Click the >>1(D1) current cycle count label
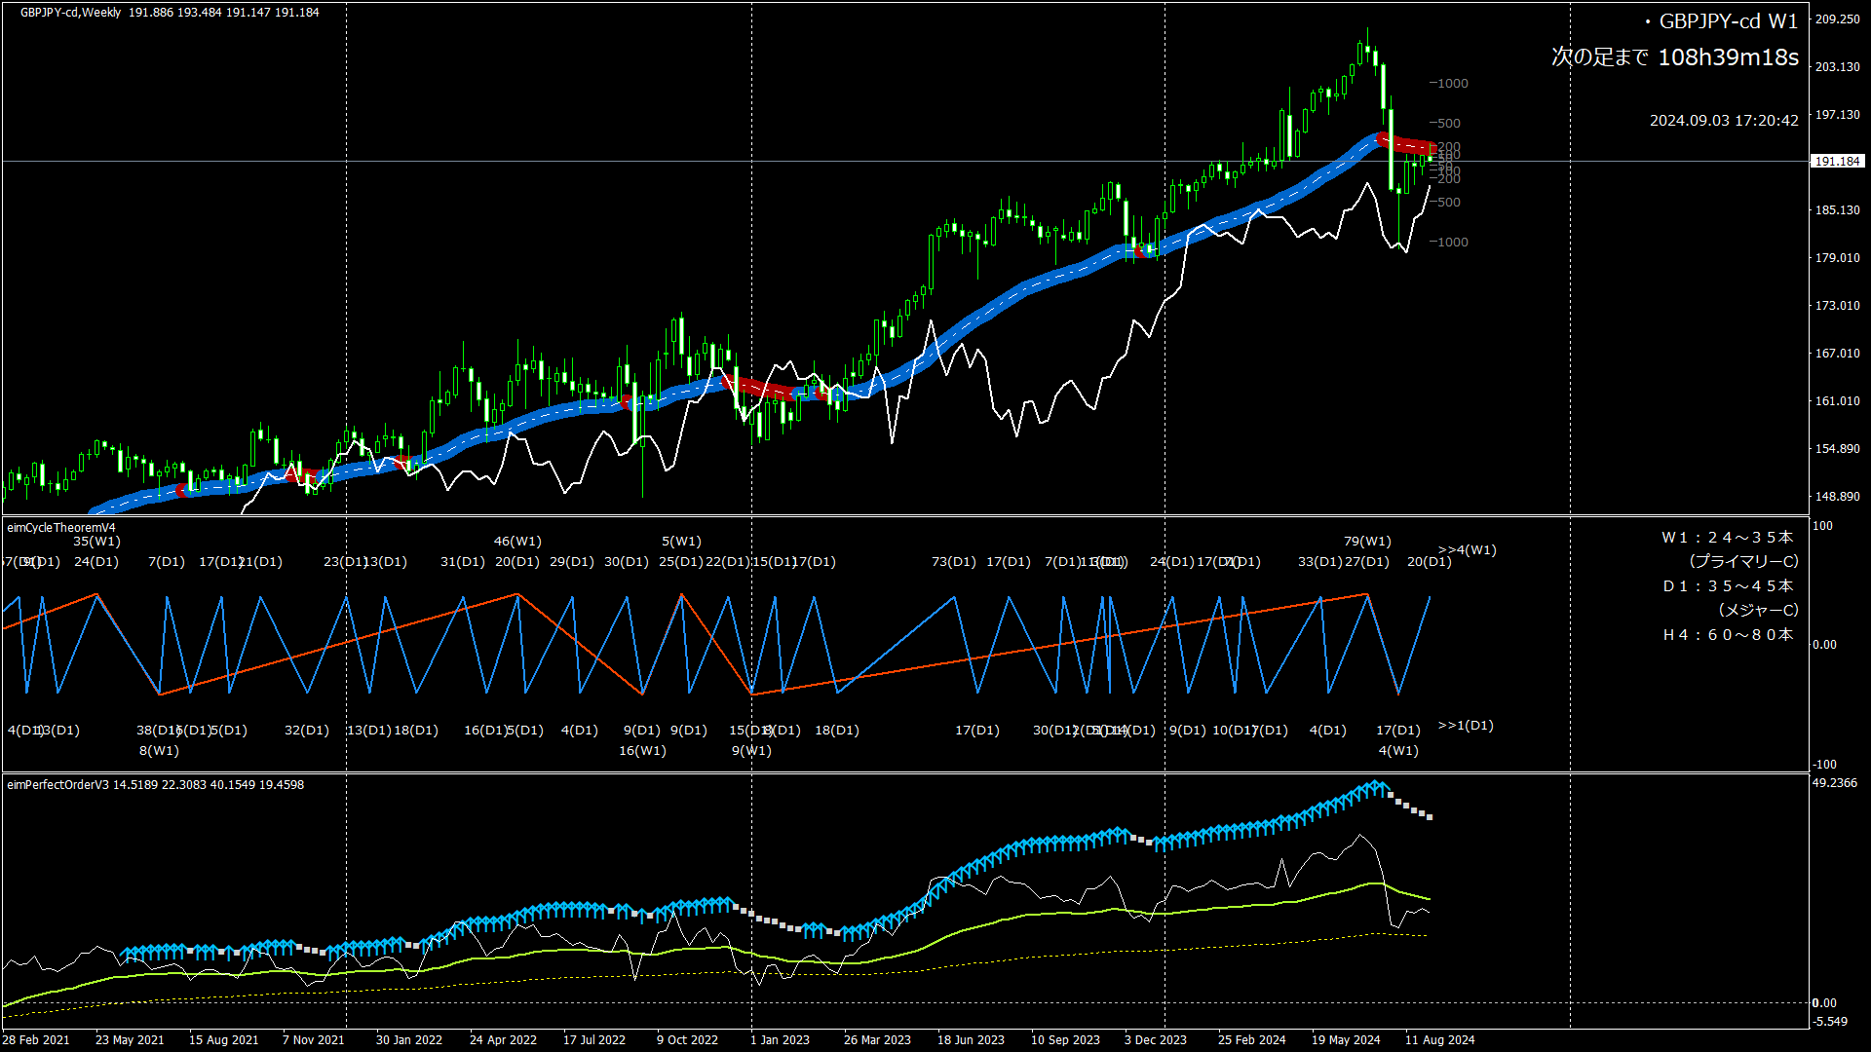Screen dimensions: 1871x1052 tap(1465, 726)
